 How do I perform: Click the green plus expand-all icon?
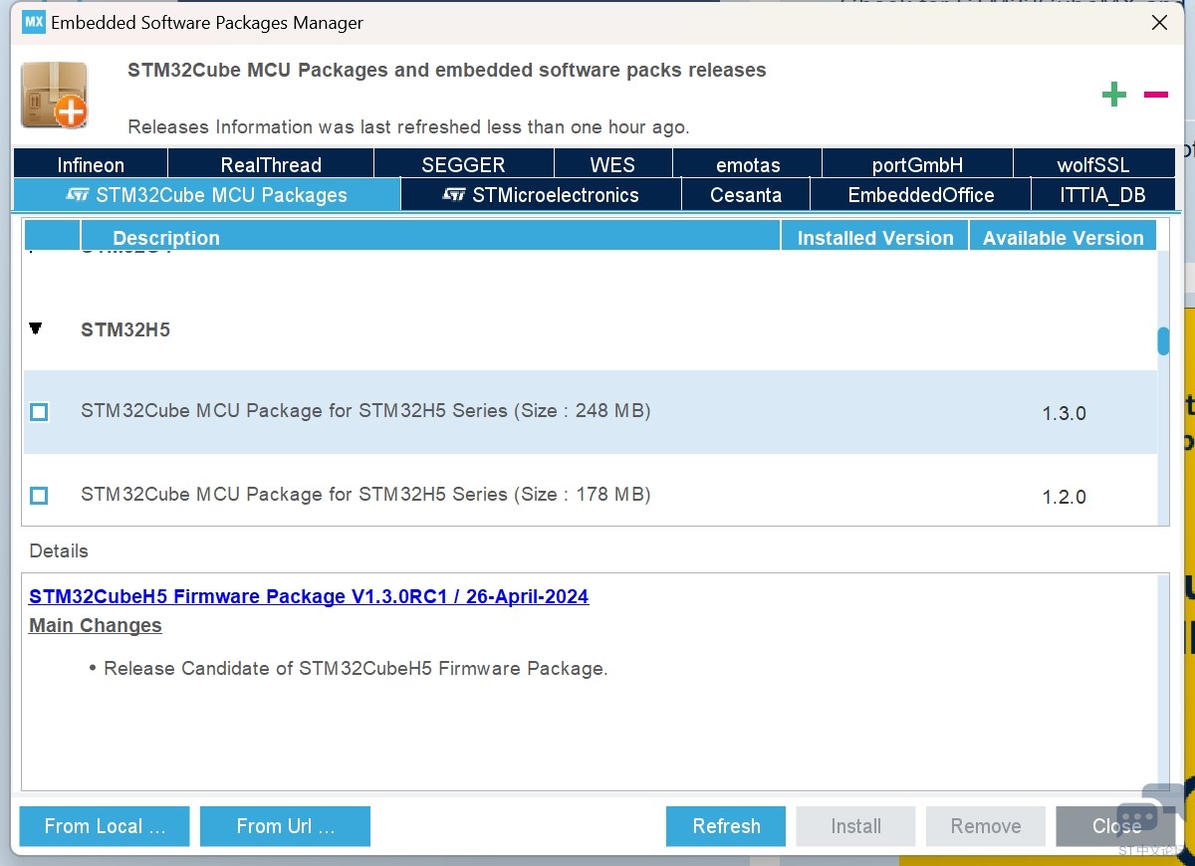coord(1113,95)
